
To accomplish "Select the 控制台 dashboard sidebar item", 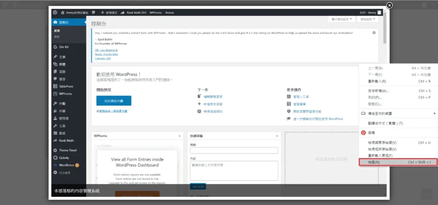I will pyautogui.click(x=69, y=22).
